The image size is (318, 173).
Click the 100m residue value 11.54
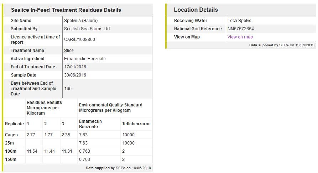coord(32,151)
